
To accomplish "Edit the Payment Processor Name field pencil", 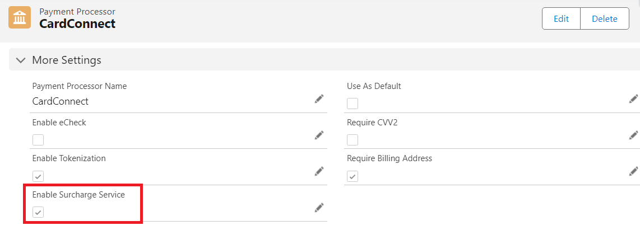I will pyautogui.click(x=319, y=99).
